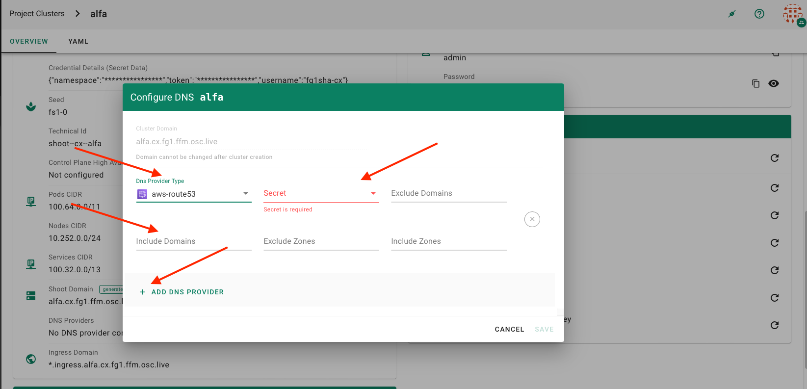Click the ADD DNS PROVIDER button
This screenshot has height=389, width=807.
187,292
